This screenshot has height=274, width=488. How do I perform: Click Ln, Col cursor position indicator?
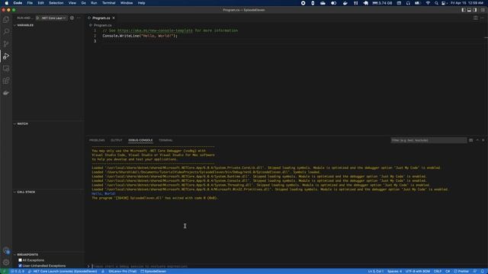click(x=376, y=271)
